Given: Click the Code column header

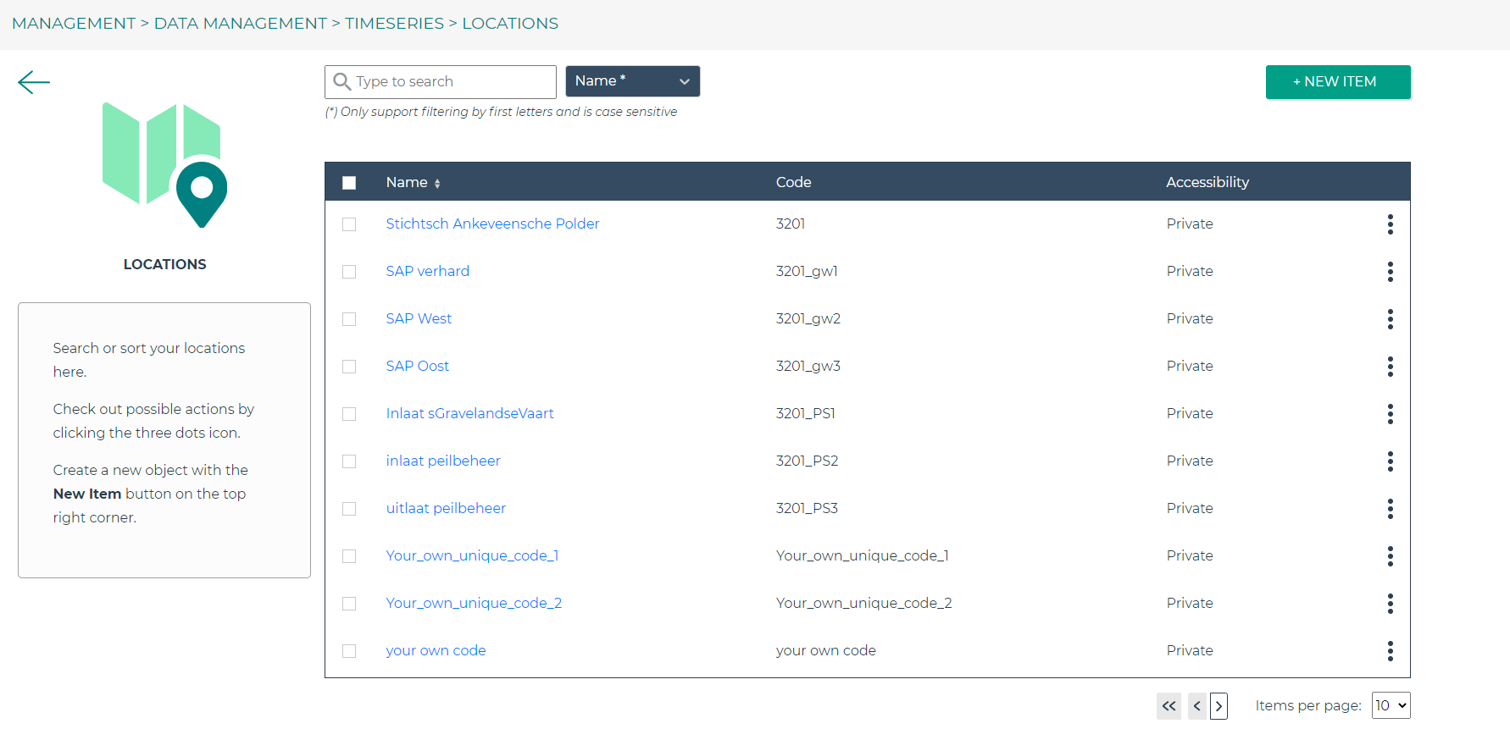Looking at the screenshot, I should 794,182.
